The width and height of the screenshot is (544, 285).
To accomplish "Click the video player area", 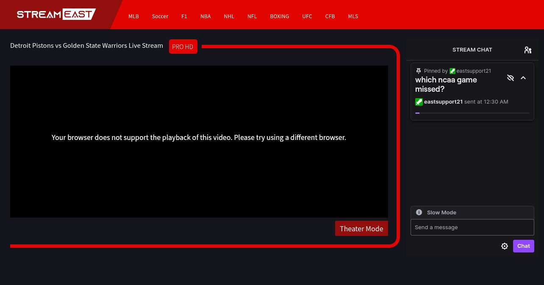I will pyautogui.click(x=199, y=142).
